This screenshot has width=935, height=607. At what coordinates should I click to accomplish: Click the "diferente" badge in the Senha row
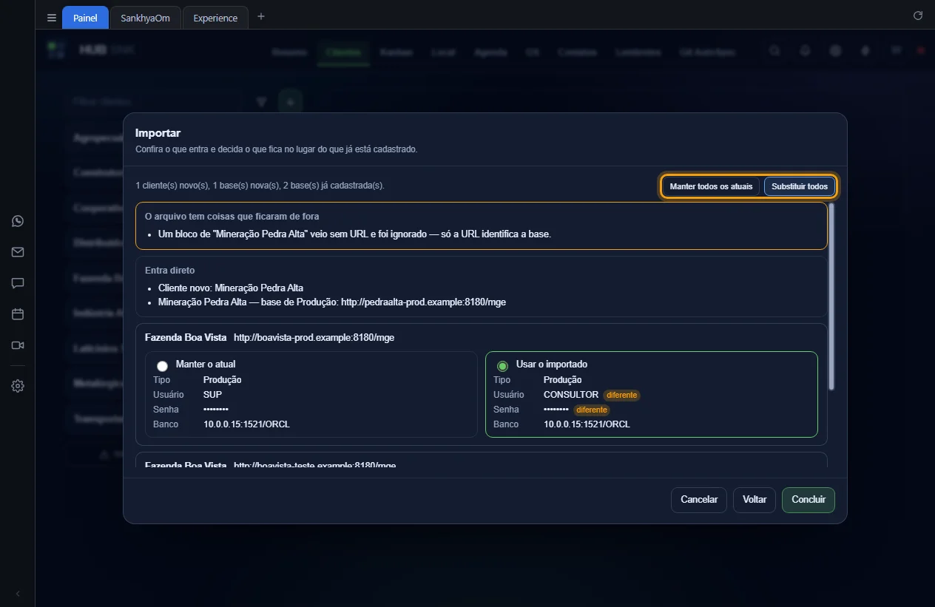pyautogui.click(x=592, y=410)
